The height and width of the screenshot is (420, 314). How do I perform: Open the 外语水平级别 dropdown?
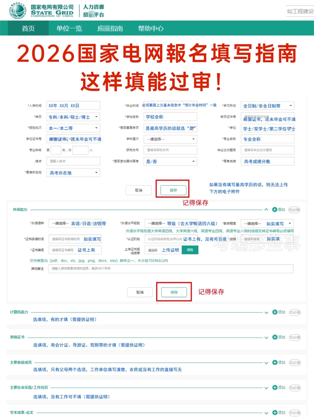pos(171,224)
